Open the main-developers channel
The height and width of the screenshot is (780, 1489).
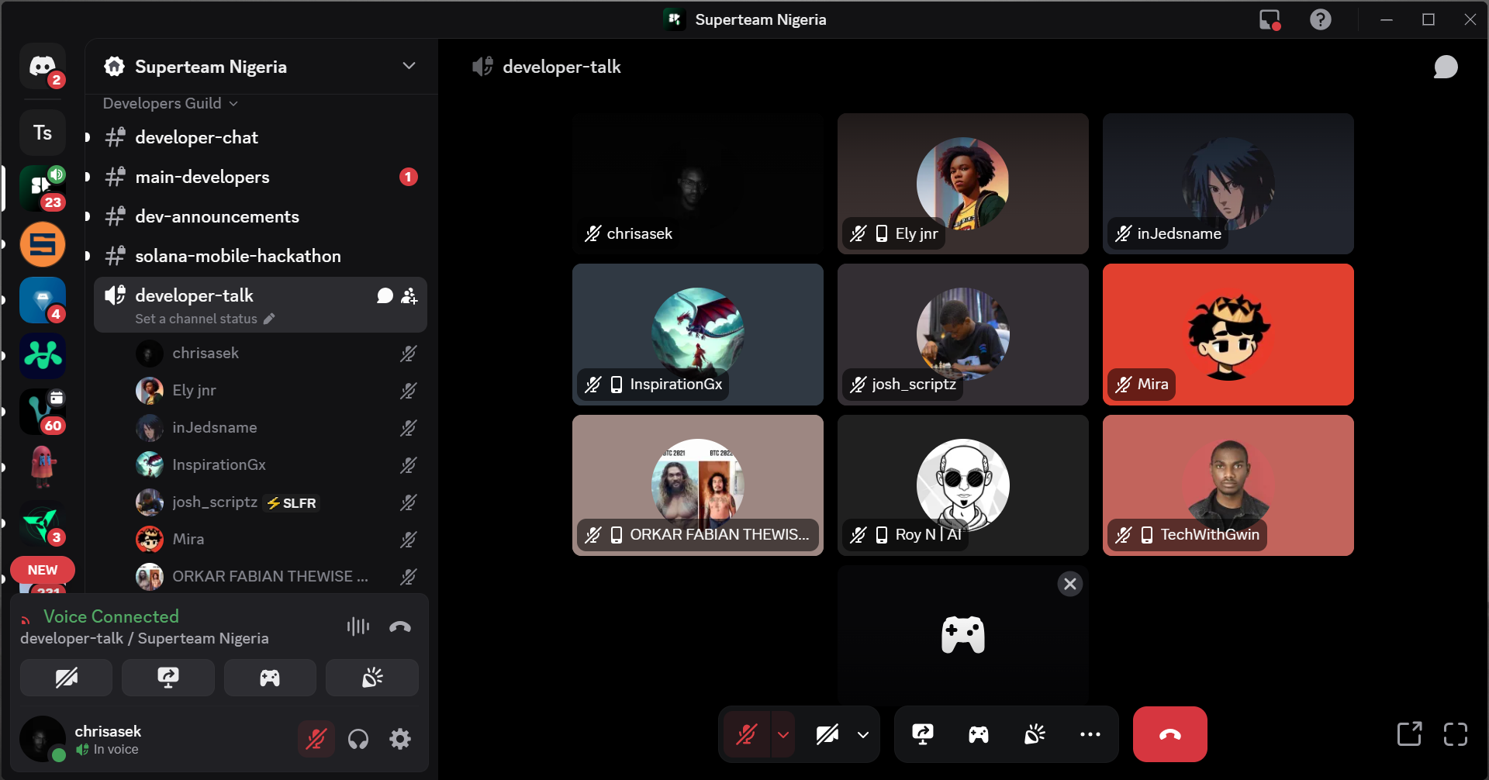point(202,177)
